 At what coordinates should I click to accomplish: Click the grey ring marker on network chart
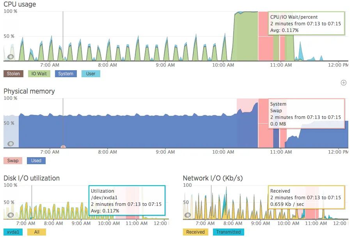pos(188,215)
